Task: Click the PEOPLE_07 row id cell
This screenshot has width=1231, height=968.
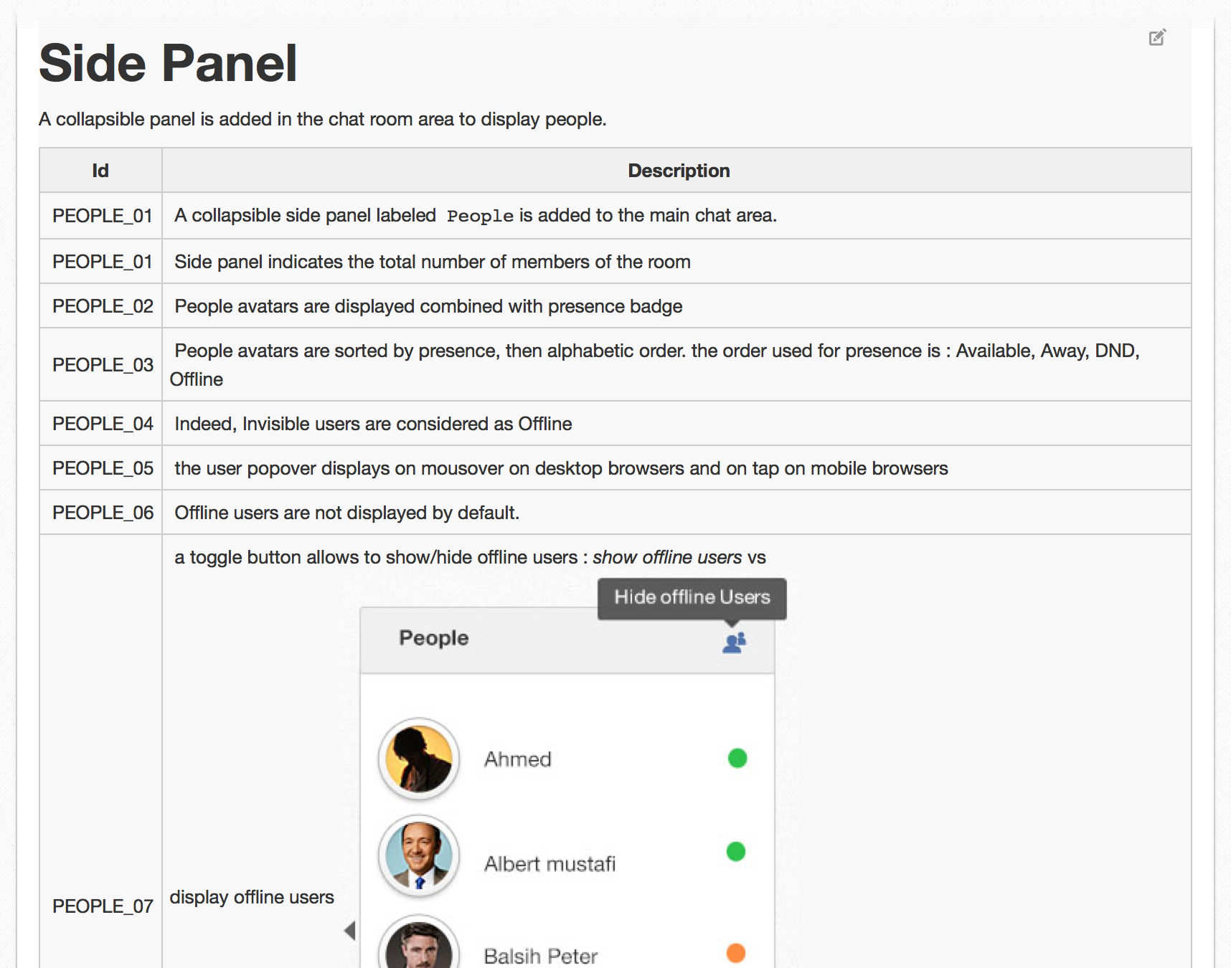Action: click(x=101, y=906)
